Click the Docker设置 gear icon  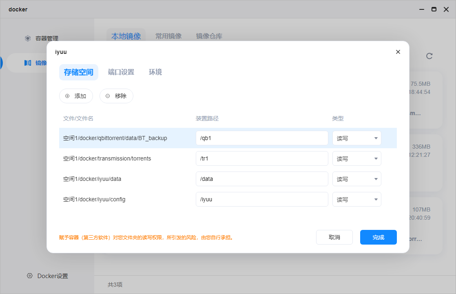29,276
